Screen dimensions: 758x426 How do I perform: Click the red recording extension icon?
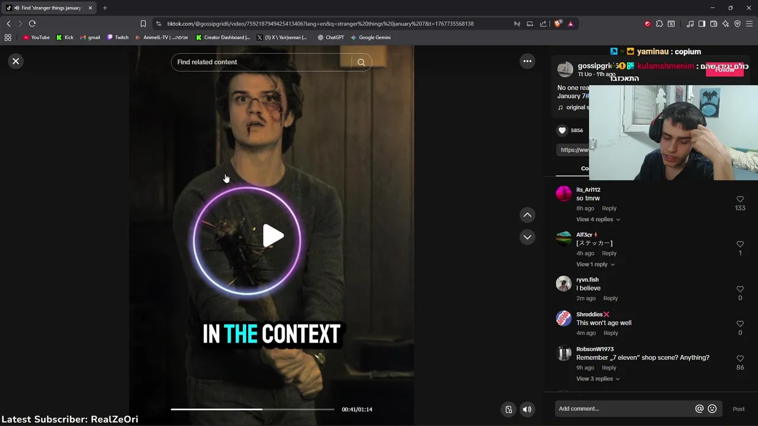coord(647,24)
